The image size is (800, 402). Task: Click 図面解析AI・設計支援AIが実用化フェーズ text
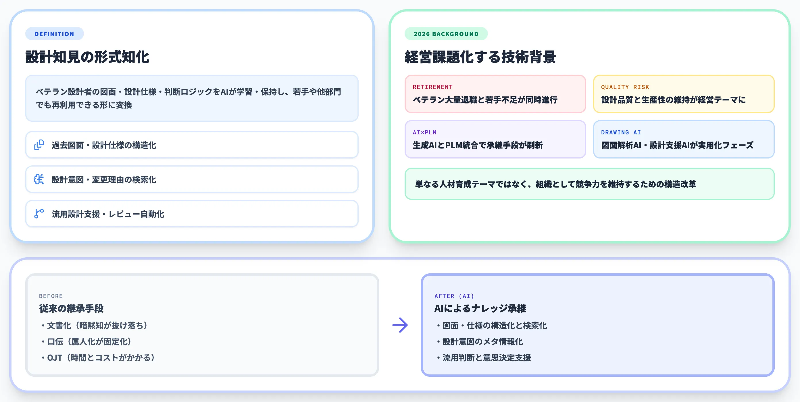677,145
